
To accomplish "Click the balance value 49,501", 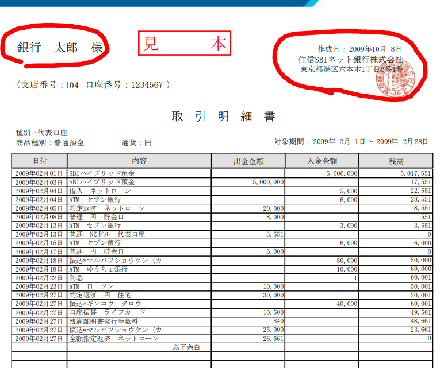I will pos(421,312).
